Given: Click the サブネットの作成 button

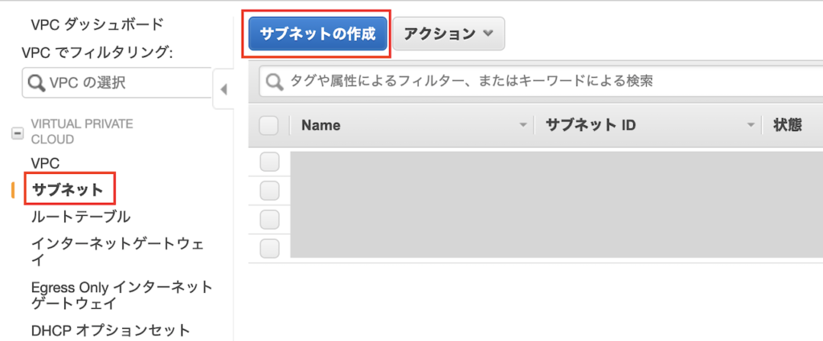Looking at the screenshot, I should [317, 34].
